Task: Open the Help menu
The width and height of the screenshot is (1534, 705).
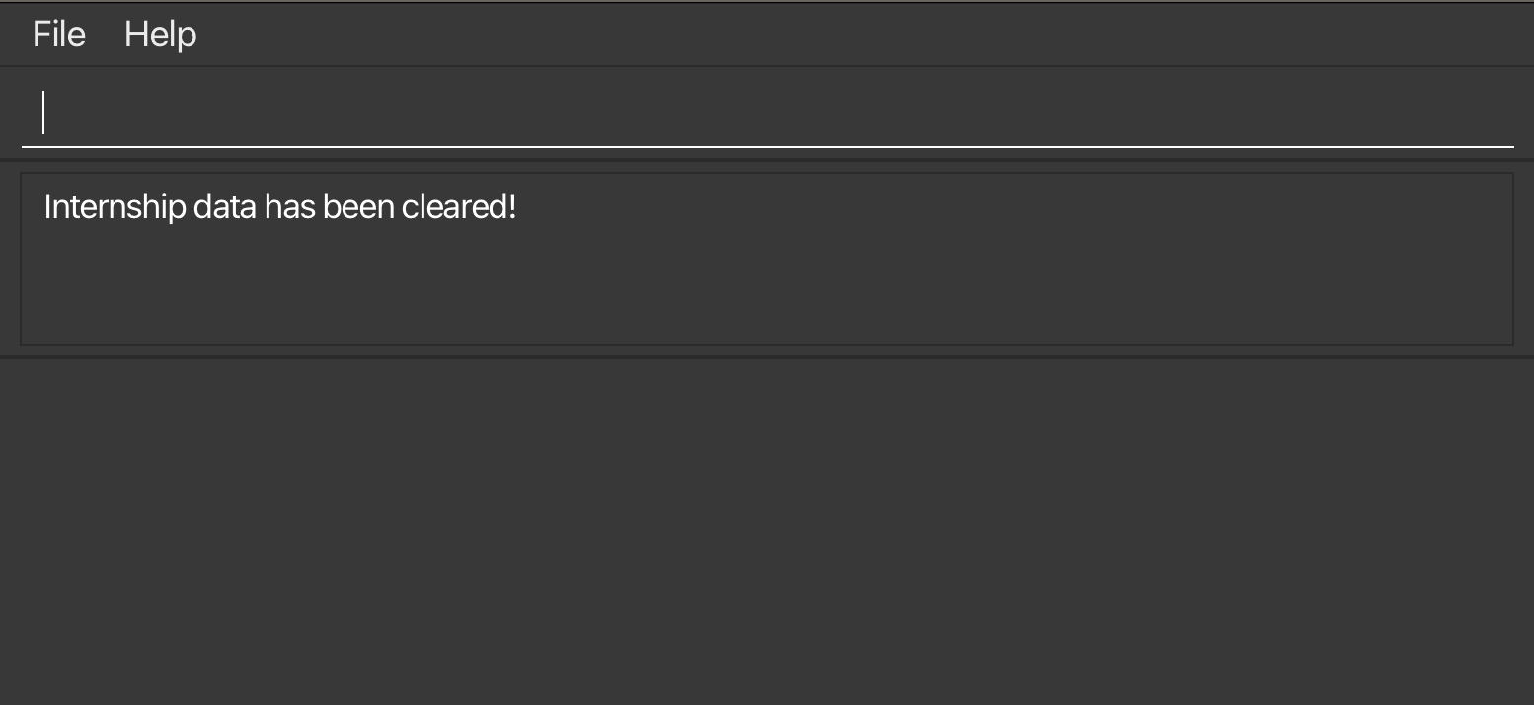Action: (160, 35)
